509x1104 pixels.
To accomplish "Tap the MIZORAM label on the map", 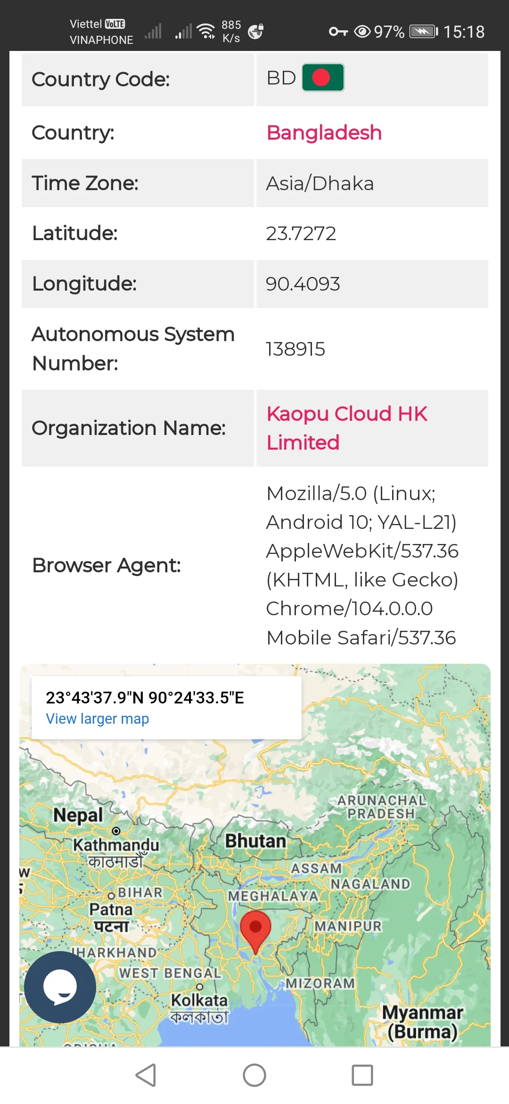I will (320, 983).
